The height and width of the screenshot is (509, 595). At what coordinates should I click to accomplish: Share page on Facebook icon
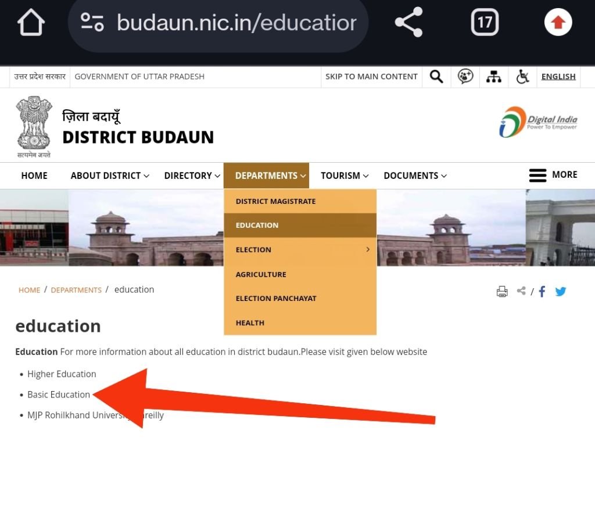coord(542,292)
